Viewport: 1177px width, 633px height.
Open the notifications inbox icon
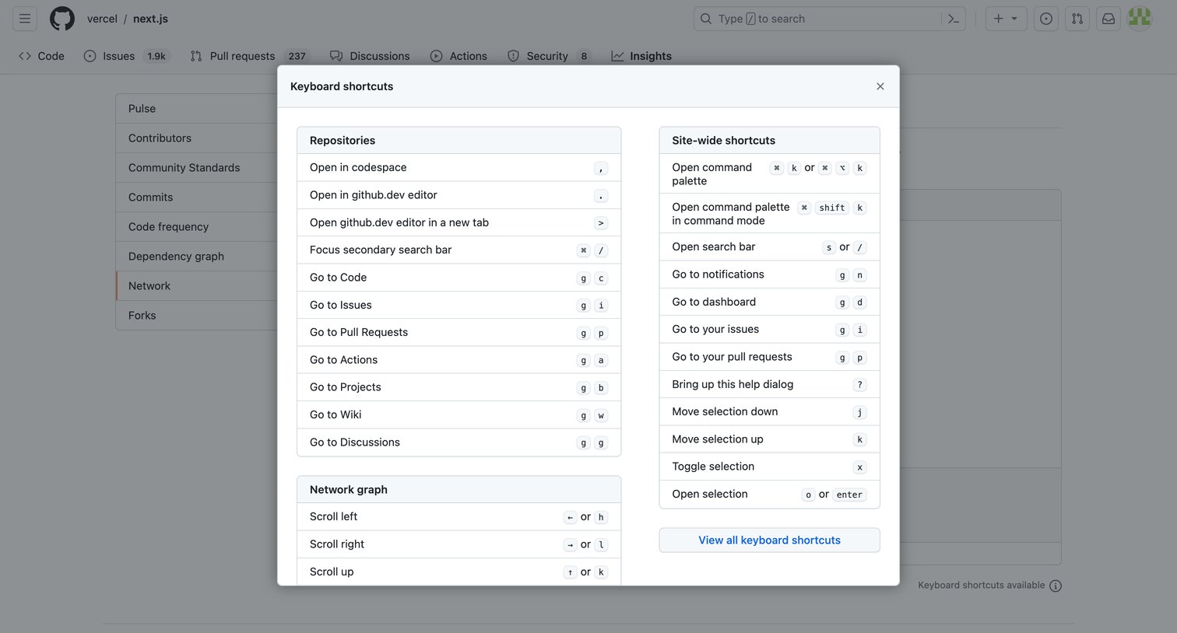(1108, 19)
